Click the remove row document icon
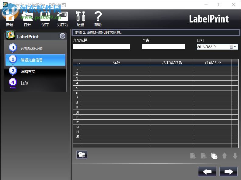The width and height of the screenshot is (241, 180). coord(204,156)
